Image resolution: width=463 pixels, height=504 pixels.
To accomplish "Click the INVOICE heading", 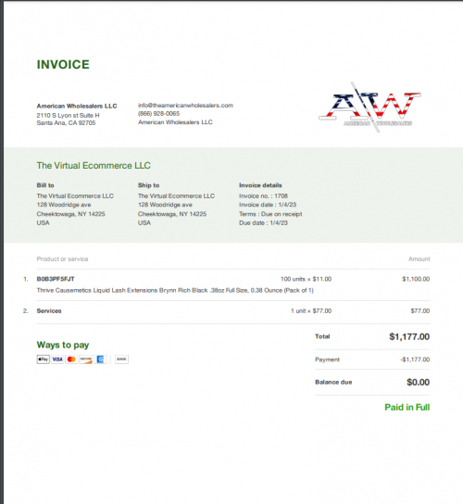I will (63, 64).
